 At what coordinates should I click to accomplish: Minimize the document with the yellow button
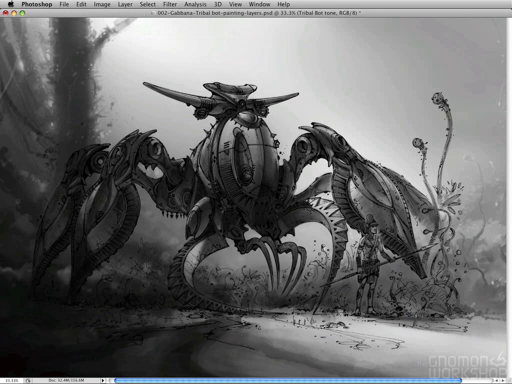pos(13,13)
